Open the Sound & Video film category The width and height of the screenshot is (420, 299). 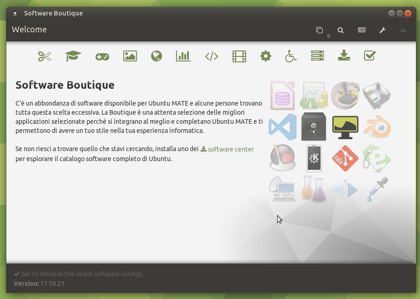pos(239,56)
